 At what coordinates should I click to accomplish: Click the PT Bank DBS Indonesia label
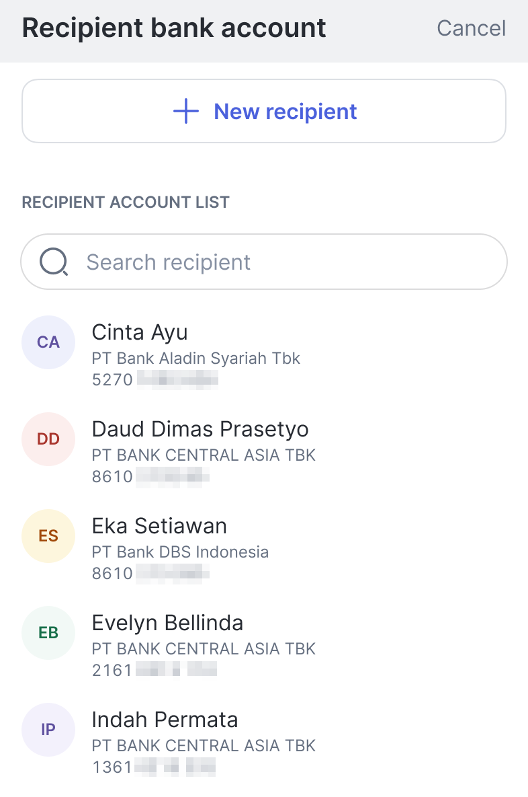[x=180, y=552]
